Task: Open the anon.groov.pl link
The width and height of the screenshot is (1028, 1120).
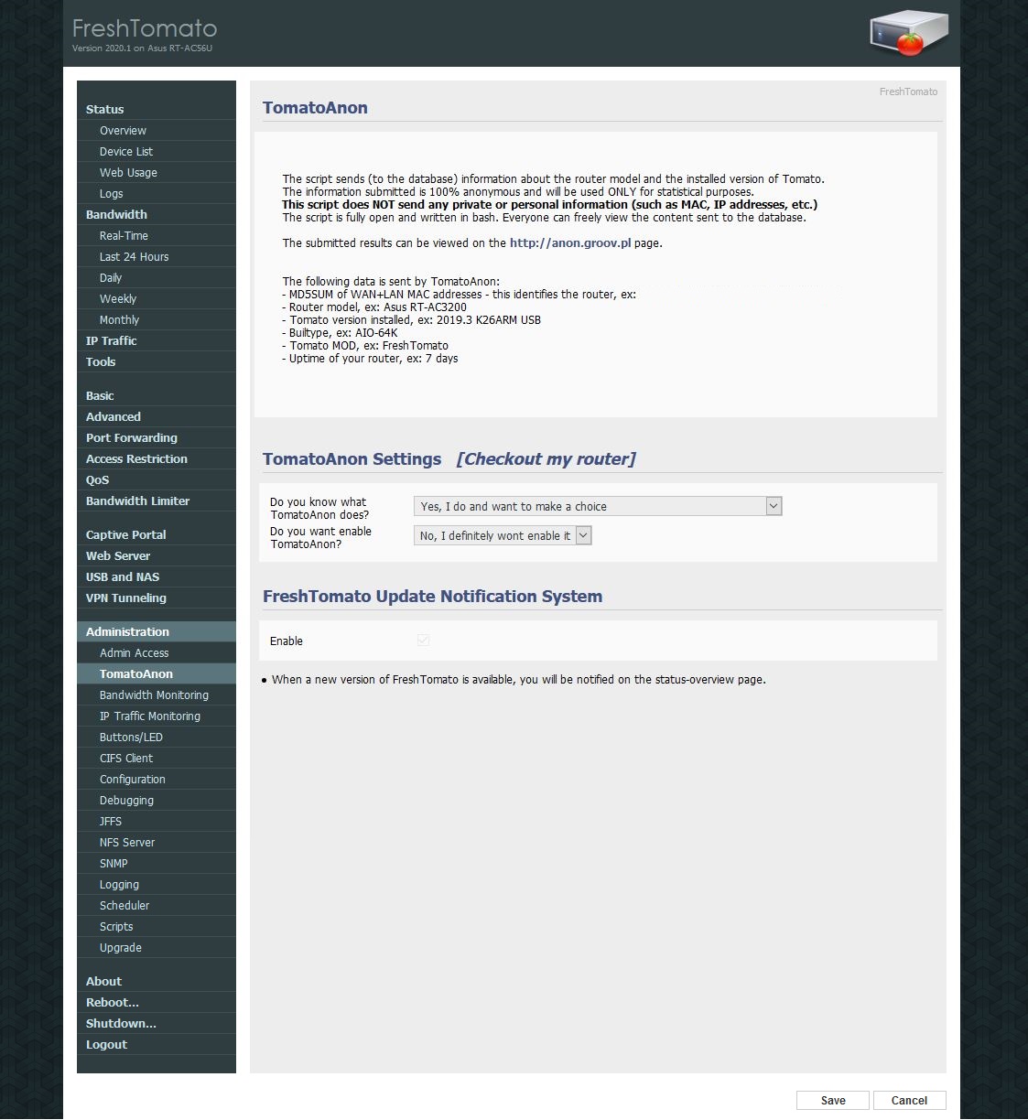Action: (x=570, y=243)
